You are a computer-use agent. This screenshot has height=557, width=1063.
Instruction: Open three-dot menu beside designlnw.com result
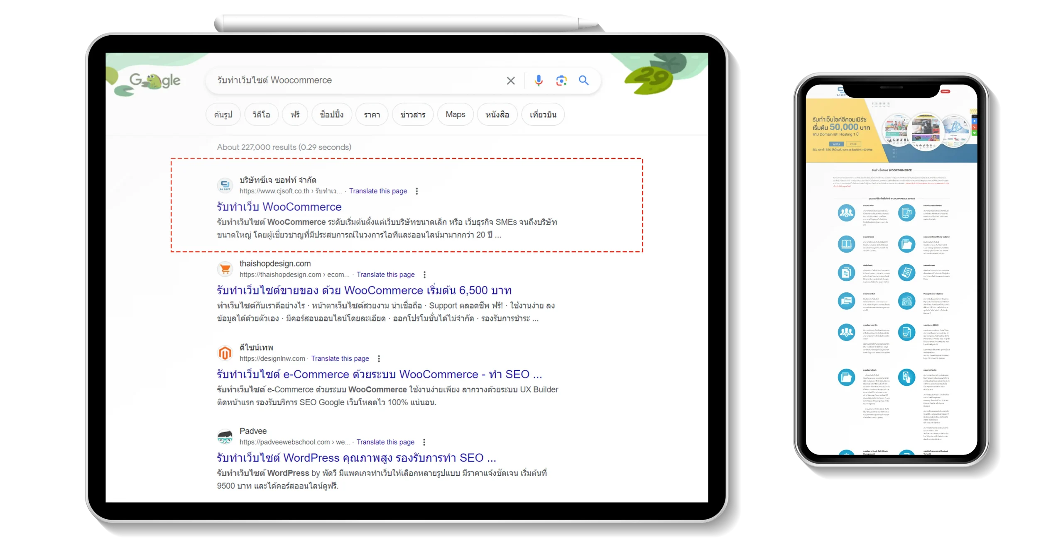point(378,358)
